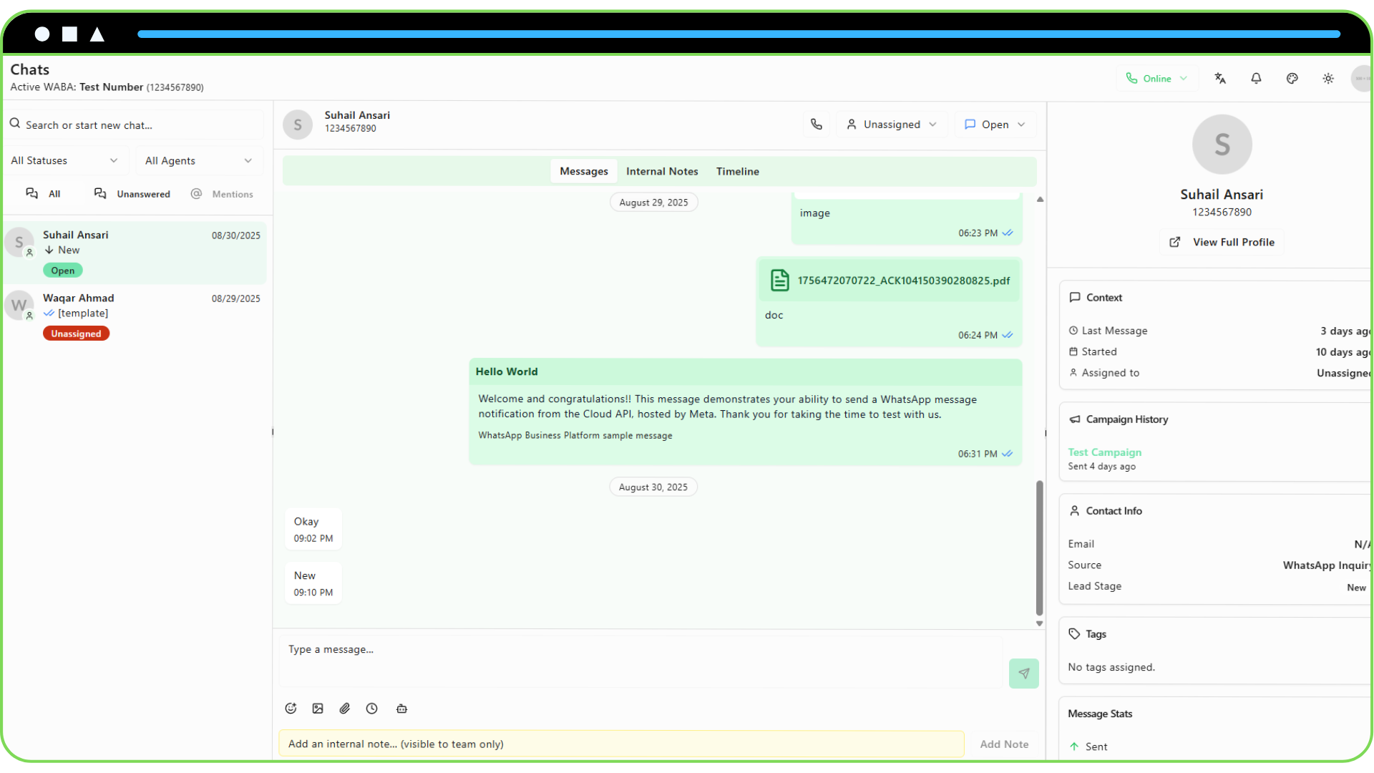Click the white circle in top black bar
The height and width of the screenshot is (773, 1374).
[x=42, y=34]
